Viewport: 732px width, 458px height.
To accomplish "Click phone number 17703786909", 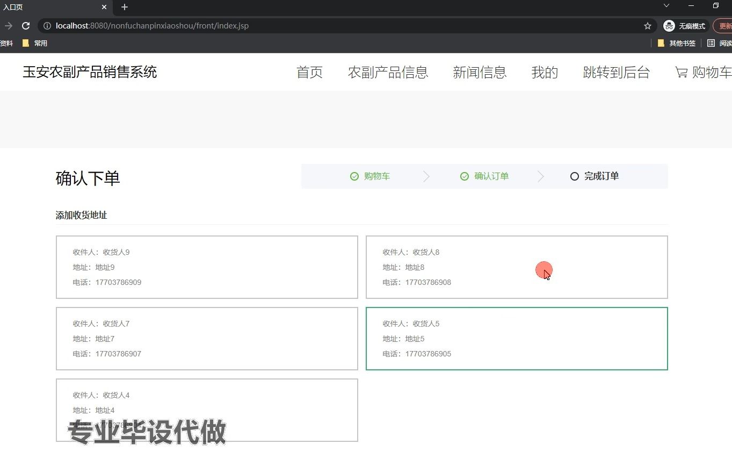I will point(118,282).
